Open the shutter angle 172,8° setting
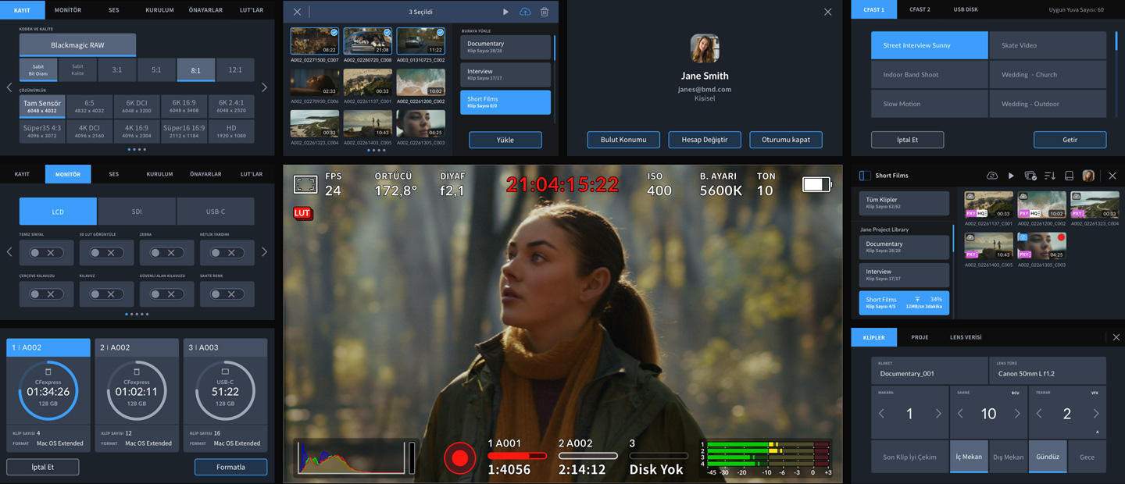 point(395,185)
